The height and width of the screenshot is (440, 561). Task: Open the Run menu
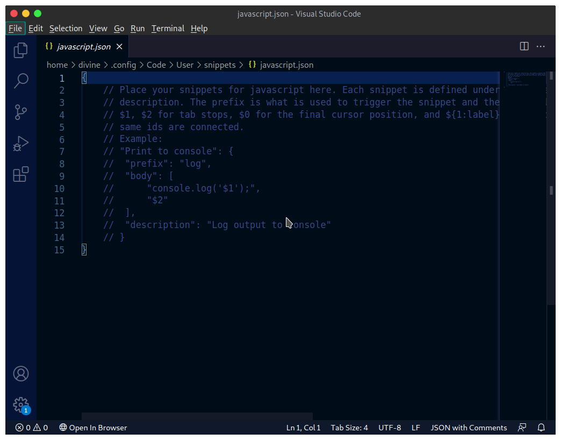[x=138, y=29]
